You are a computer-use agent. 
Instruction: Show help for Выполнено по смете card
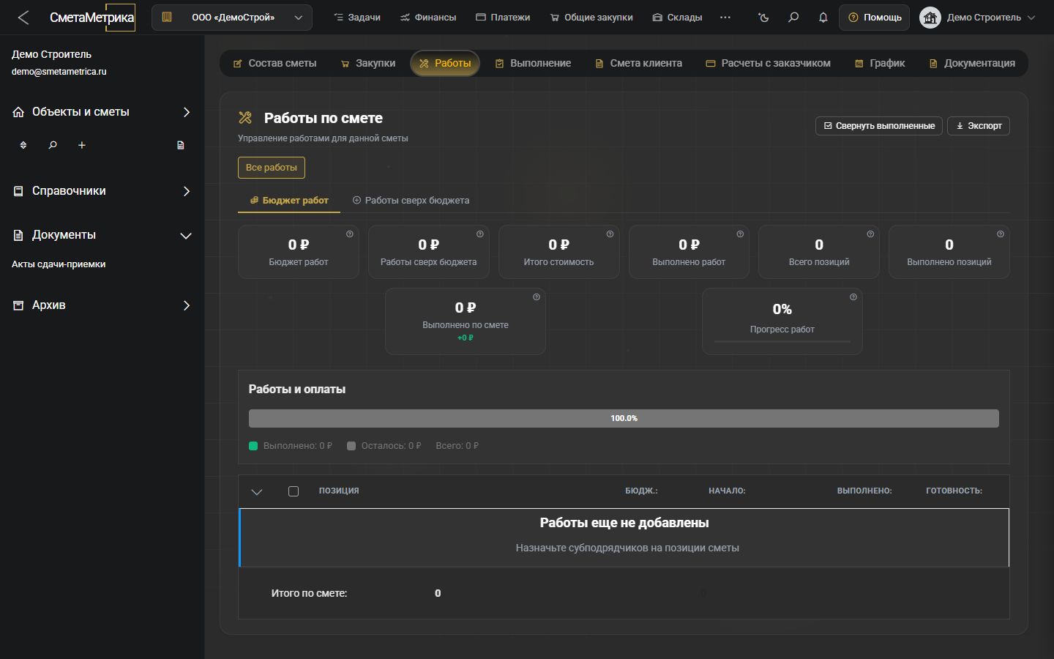point(537,297)
